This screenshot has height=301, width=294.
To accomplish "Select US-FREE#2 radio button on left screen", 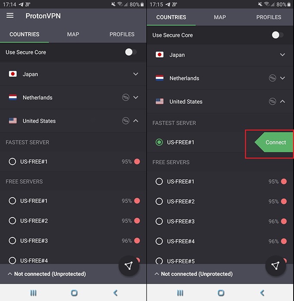I will (x=12, y=221).
